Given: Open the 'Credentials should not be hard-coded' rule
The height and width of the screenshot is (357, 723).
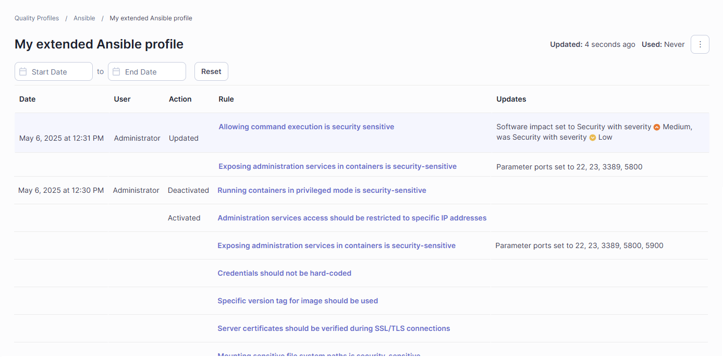Looking at the screenshot, I should [x=285, y=273].
